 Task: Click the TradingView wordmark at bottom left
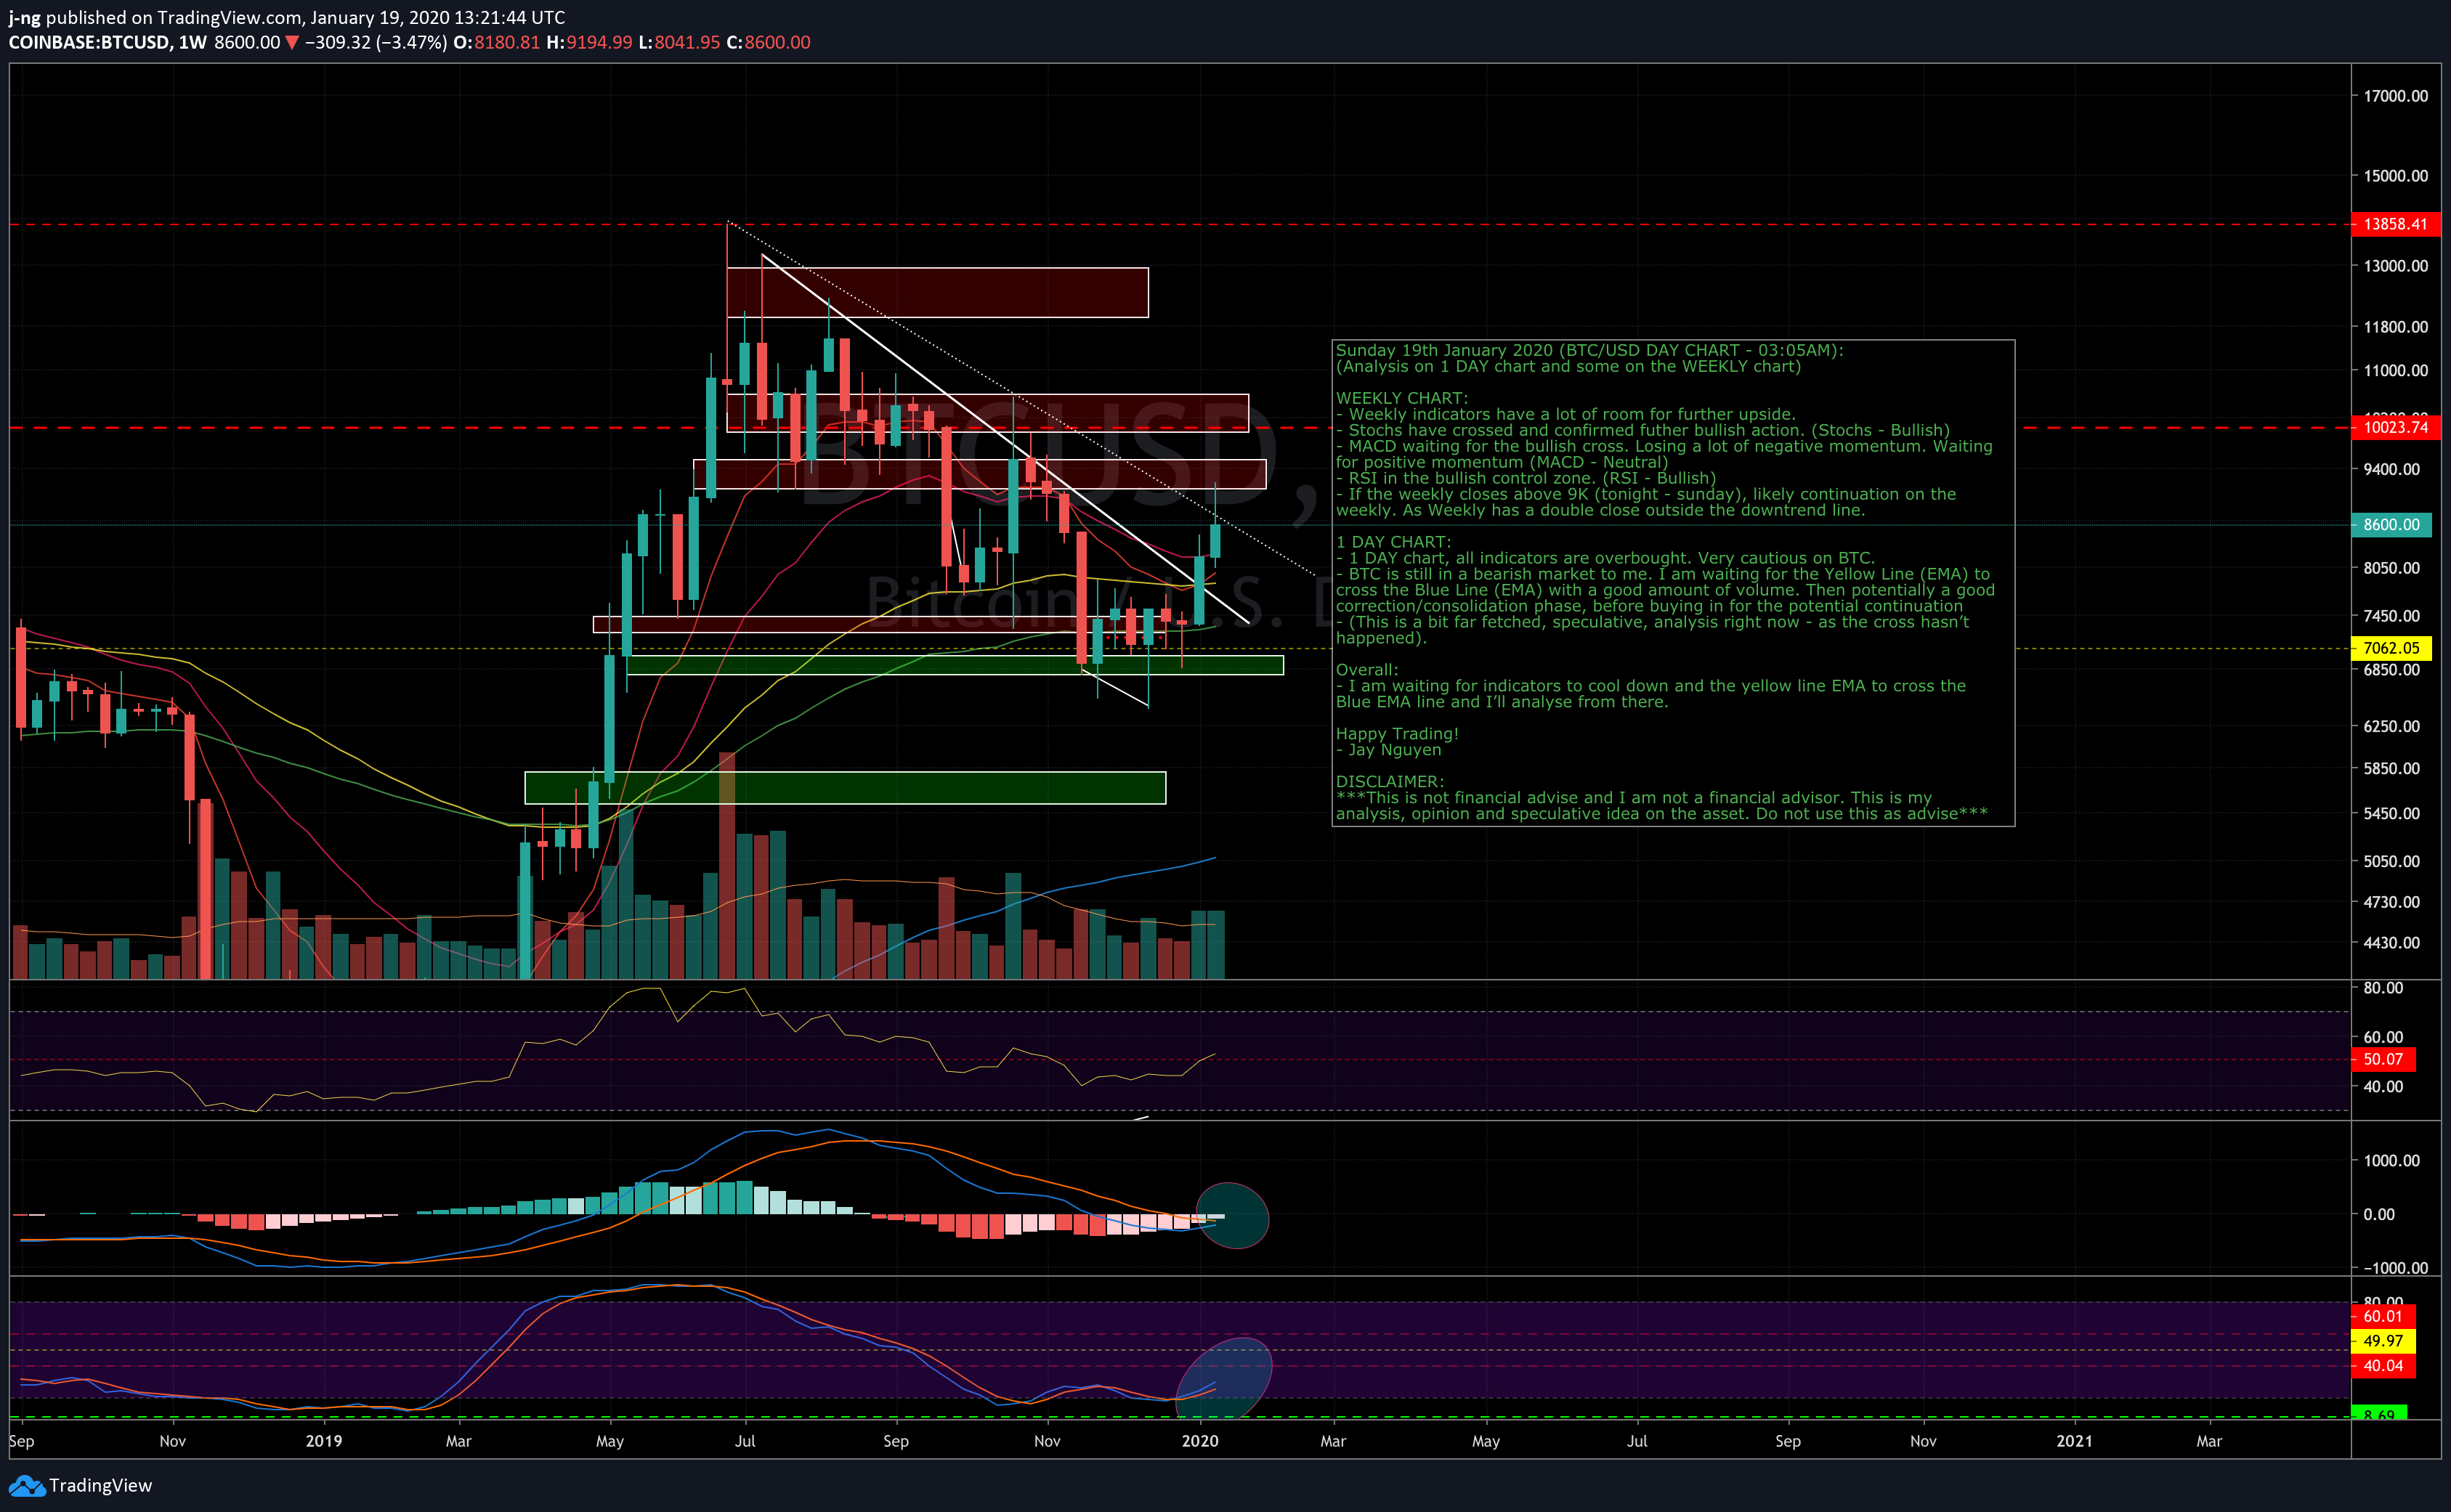(x=100, y=1485)
